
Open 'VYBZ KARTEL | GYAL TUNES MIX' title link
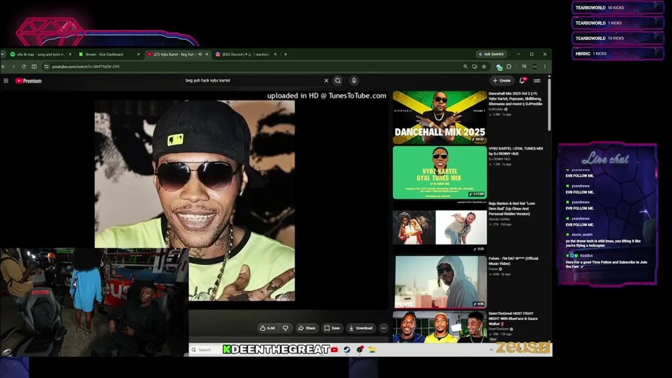(516, 151)
